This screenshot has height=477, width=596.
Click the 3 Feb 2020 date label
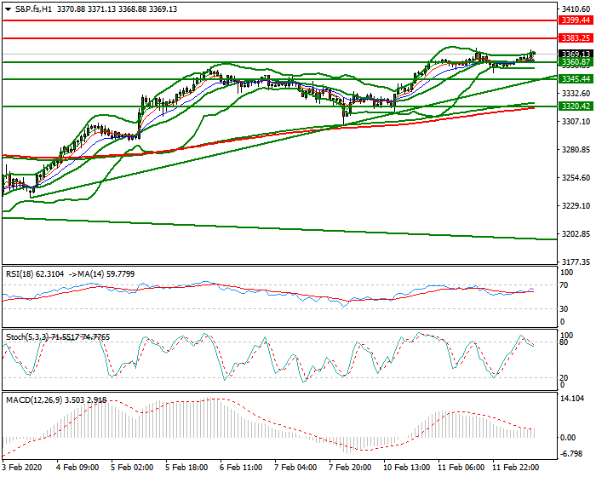tap(22, 467)
